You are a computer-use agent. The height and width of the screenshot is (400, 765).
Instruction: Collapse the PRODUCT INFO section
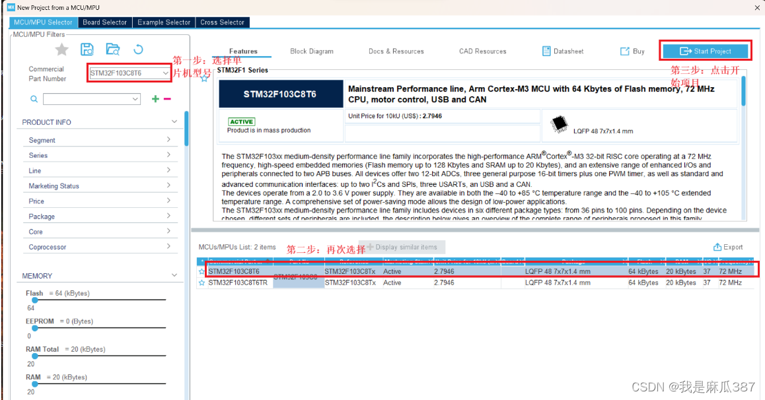pos(174,122)
